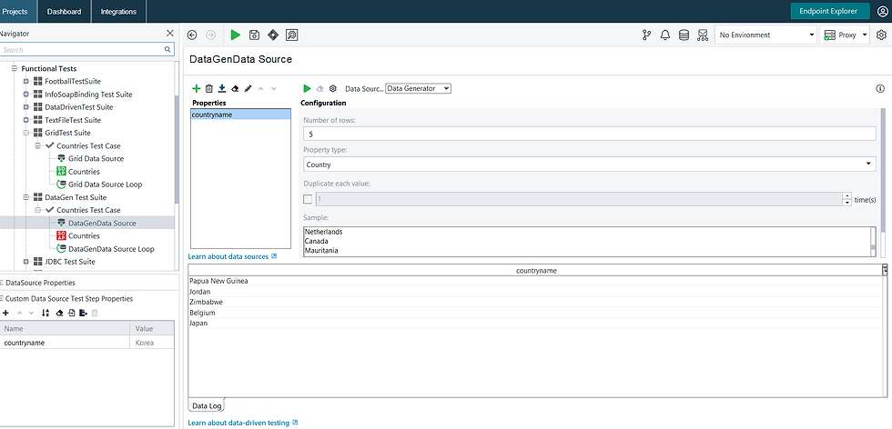Add a property with green plus

click(x=197, y=89)
